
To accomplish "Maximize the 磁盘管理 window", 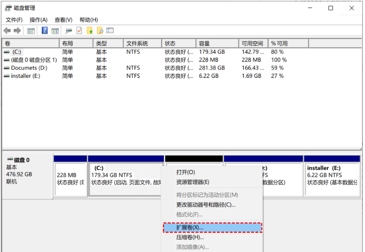I will point(331,8).
